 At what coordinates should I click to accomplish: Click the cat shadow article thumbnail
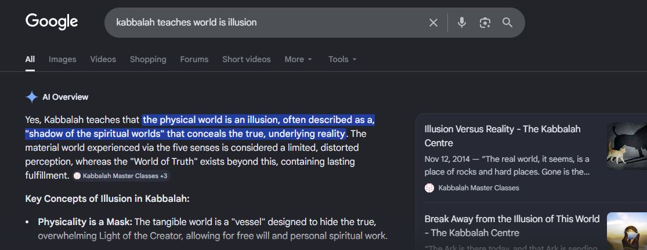[627, 146]
